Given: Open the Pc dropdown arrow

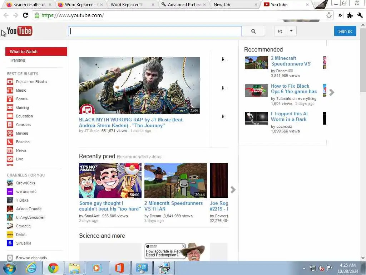Looking at the screenshot, I should (291, 31).
